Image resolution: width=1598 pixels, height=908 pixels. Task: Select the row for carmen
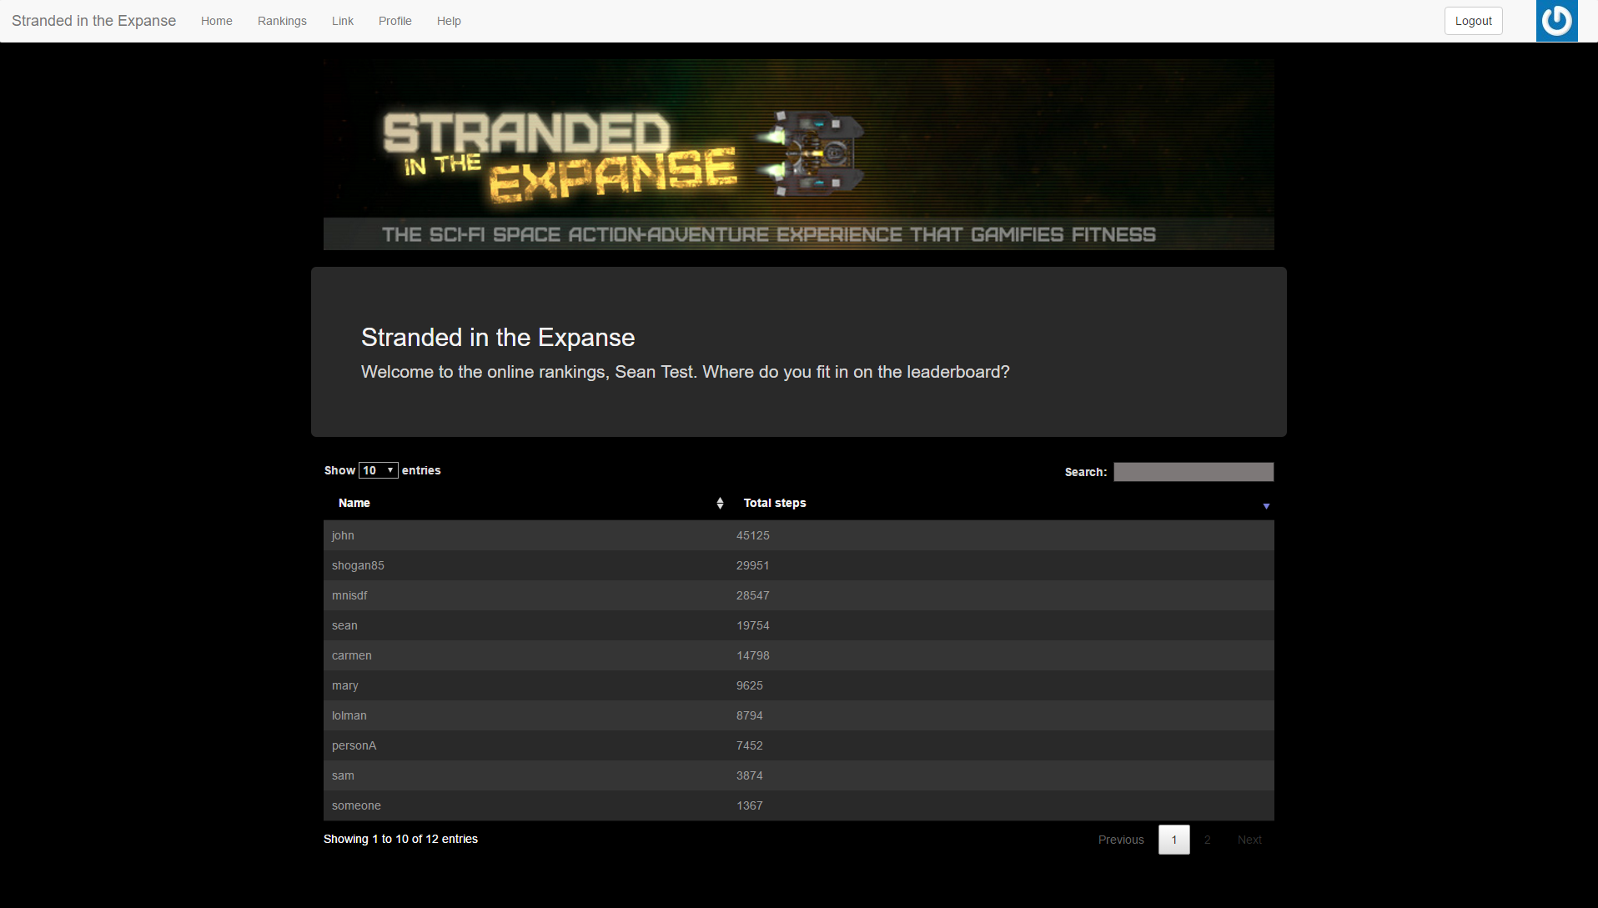799,655
